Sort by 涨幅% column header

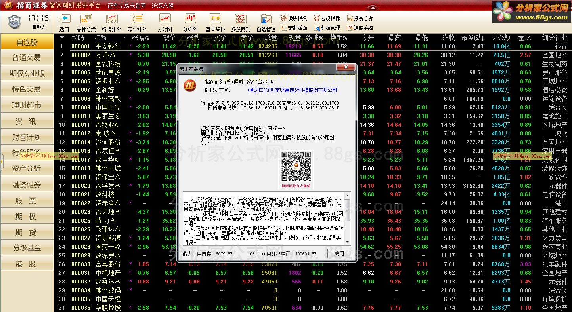tap(140, 38)
